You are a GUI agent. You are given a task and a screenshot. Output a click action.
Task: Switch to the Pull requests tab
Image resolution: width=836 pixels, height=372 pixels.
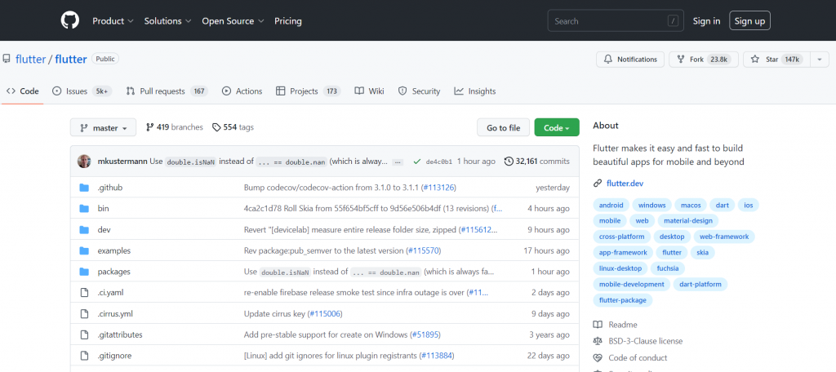167,91
